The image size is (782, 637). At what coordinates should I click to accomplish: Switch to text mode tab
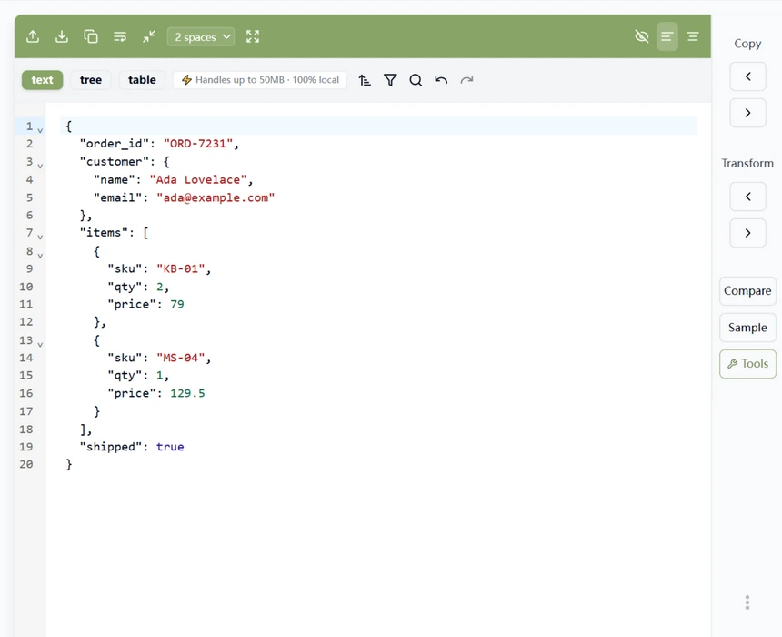(43, 80)
